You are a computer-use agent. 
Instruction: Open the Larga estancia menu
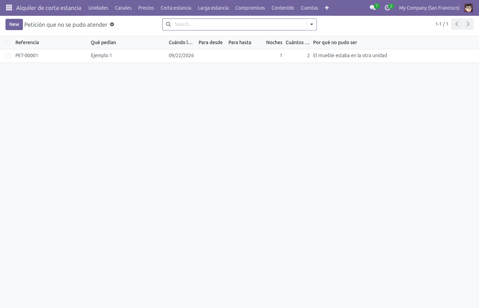(x=213, y=8)
